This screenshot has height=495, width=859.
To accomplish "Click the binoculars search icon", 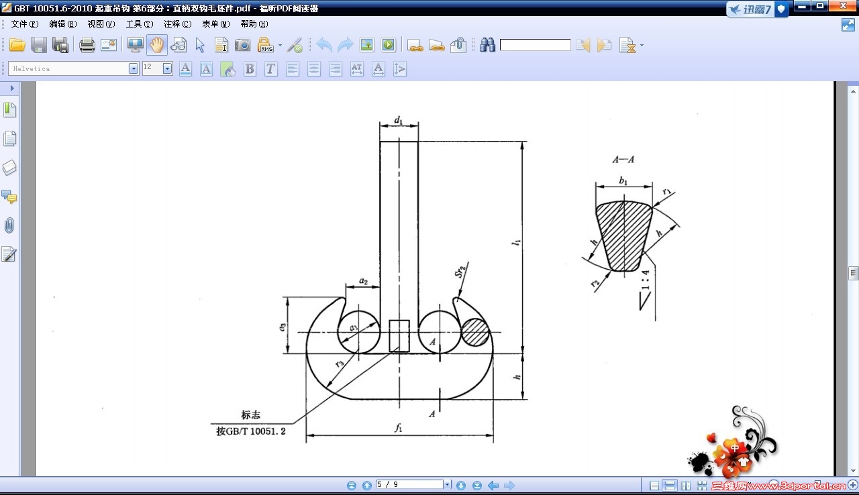I will click(x=487, y=45).
